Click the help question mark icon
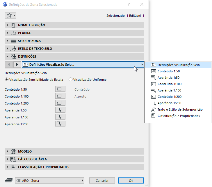The width and height of the screenshot is (212, 187). (129, 4)
